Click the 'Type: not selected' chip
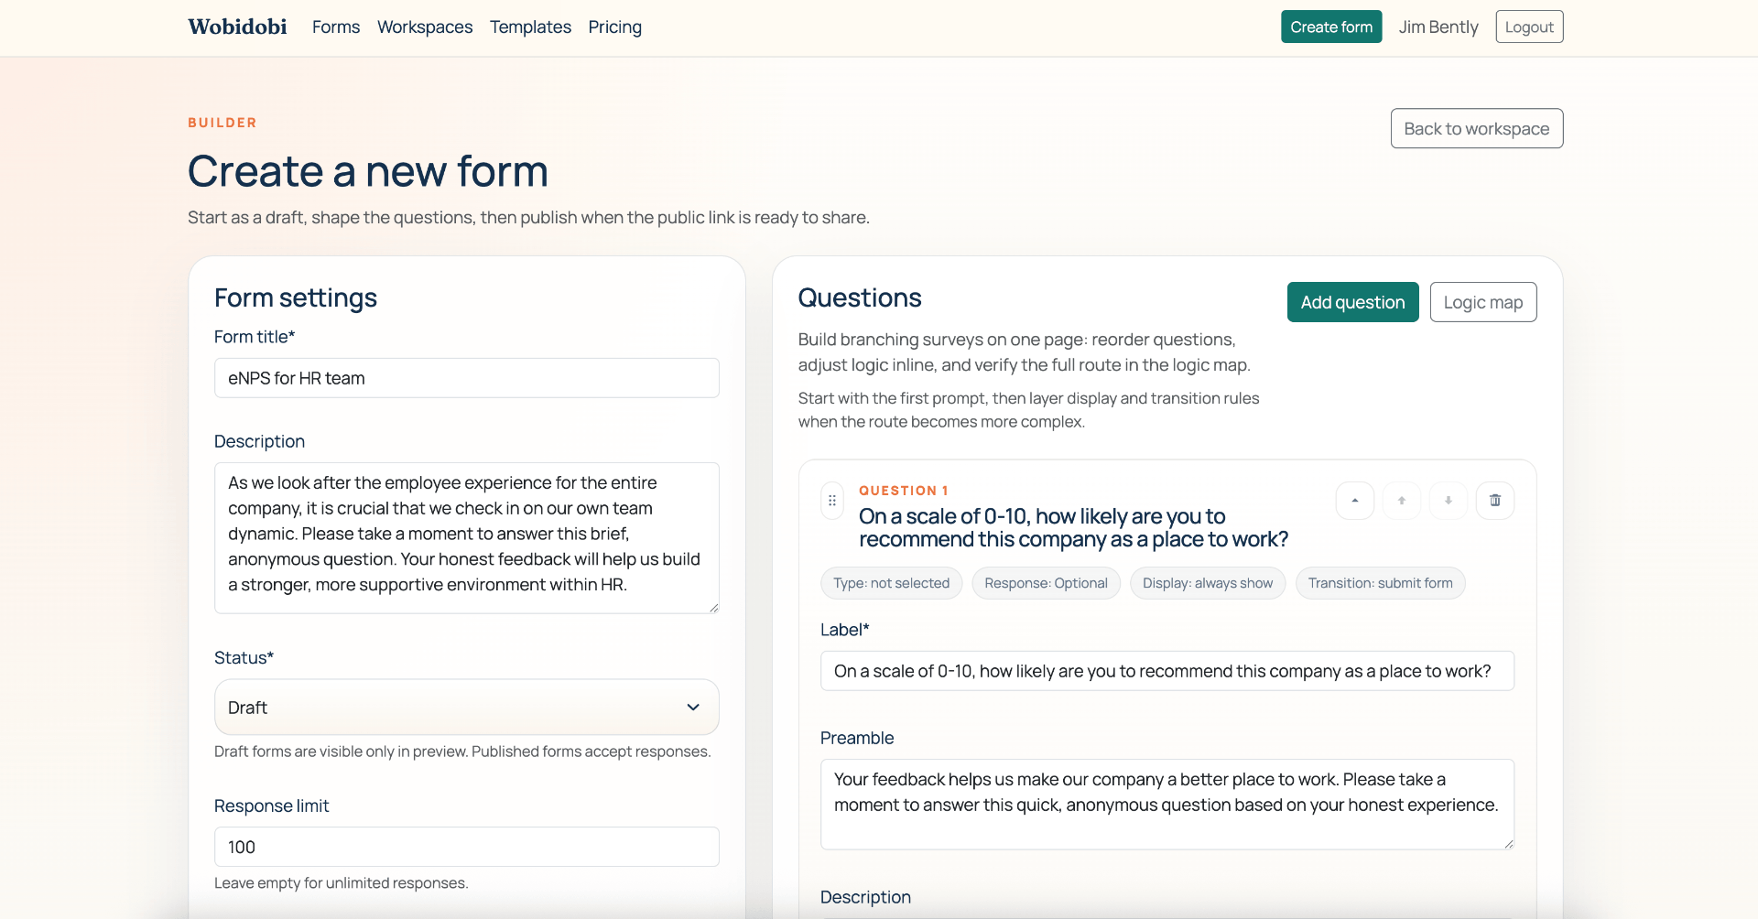Viewport: 1758px width, 919px height. pos(892,583)
